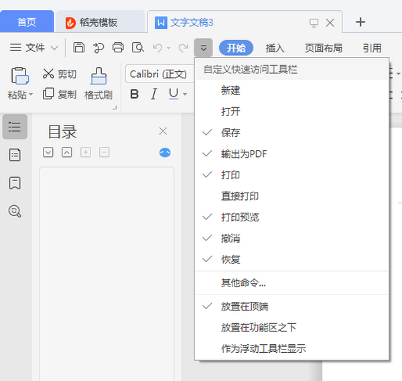Screen dimensions: 402x381
Task: Uncheck 恢复 in quick access menu
Action: pos(291,260)
